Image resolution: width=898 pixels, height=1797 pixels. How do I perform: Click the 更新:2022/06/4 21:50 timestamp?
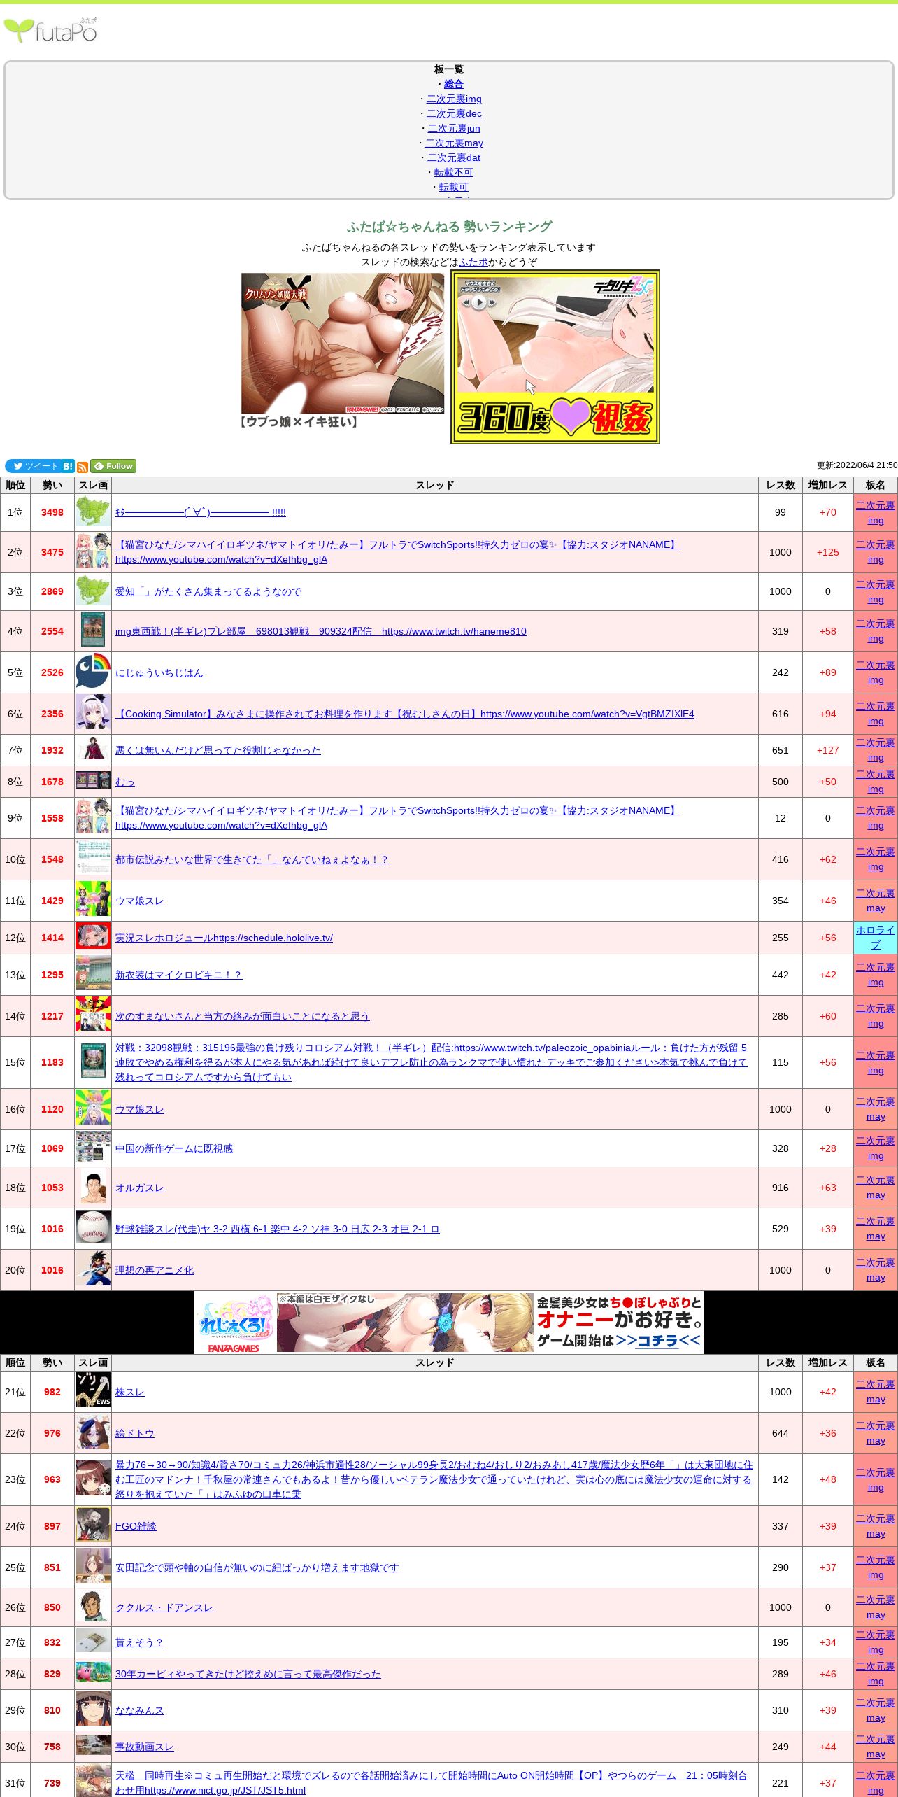tap(857, 465)
